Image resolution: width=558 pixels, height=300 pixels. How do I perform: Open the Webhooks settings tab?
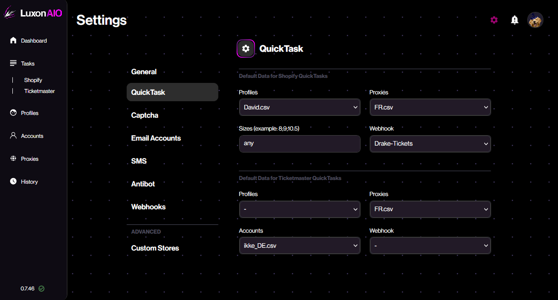pos(148,207)
